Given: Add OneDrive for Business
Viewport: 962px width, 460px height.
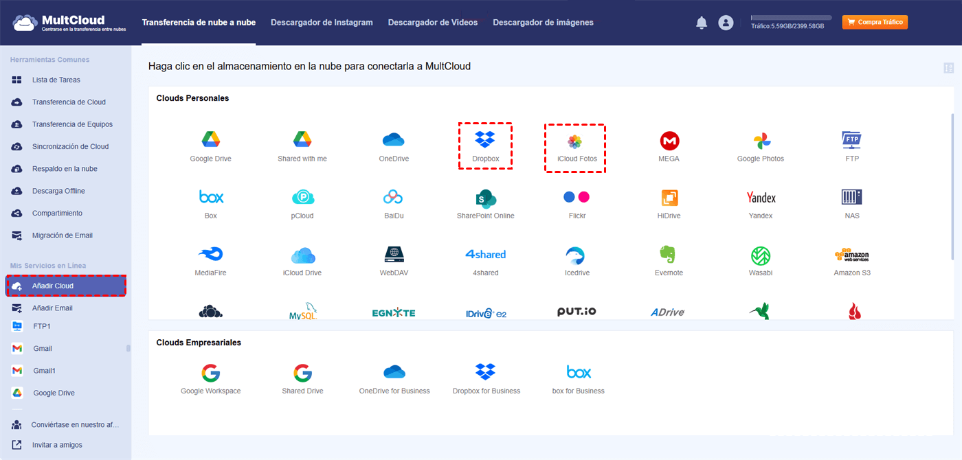Looking at the screenshot, I should pos(394,372).
